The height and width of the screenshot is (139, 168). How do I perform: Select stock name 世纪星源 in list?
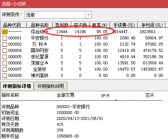point(40,57)
